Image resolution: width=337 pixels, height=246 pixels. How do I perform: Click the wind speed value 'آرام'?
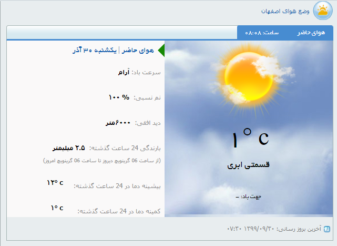(x=124, y=72)
